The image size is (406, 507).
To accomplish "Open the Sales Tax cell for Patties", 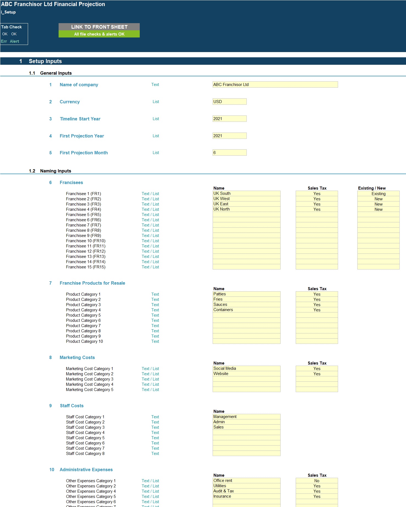I will (317, 294).
